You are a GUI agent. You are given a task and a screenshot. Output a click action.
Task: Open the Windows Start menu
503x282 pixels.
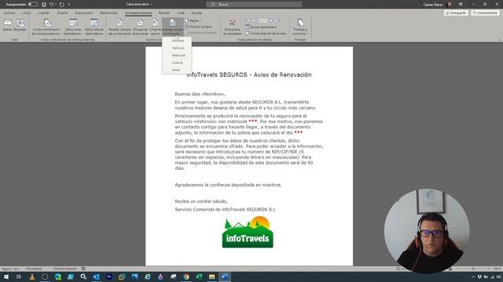click(x=6, y=277)
